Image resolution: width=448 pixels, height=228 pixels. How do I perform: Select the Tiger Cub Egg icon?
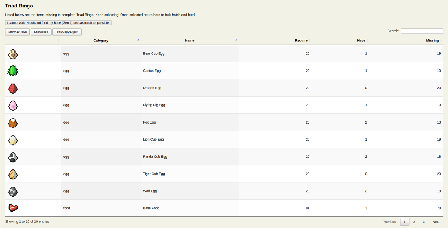(13, 174)
